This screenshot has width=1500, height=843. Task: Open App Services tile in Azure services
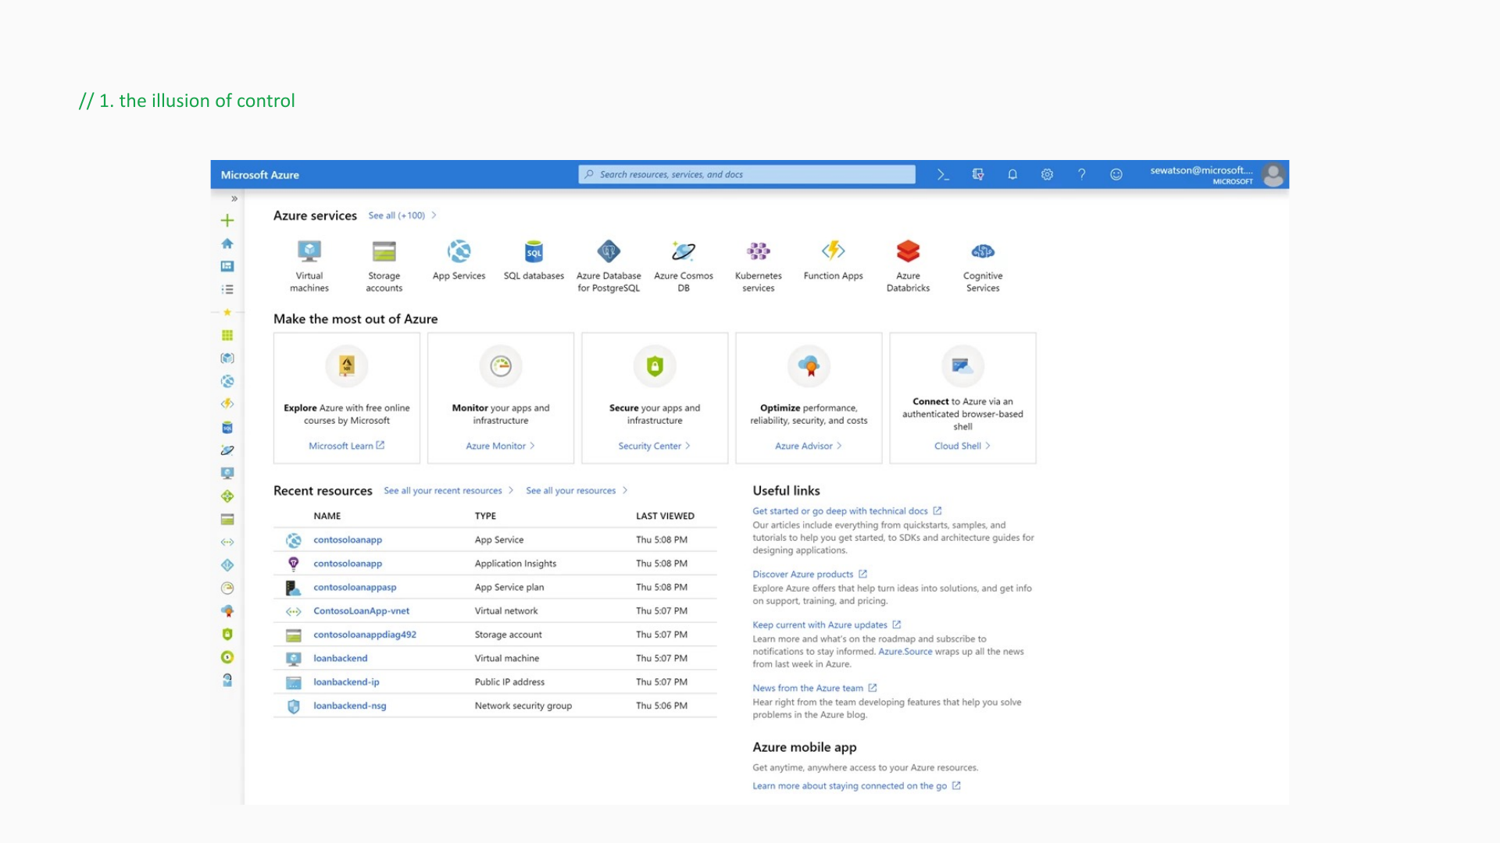click(459, 261)
